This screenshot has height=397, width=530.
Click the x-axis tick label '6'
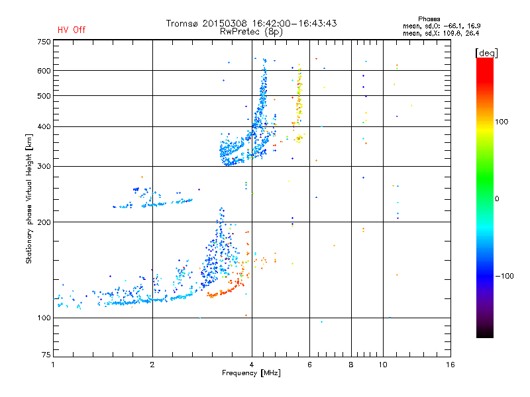[x=309, y=365]
